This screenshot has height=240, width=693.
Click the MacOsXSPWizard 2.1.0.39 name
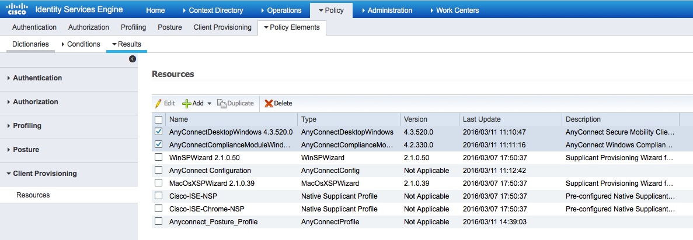[212, 183]
